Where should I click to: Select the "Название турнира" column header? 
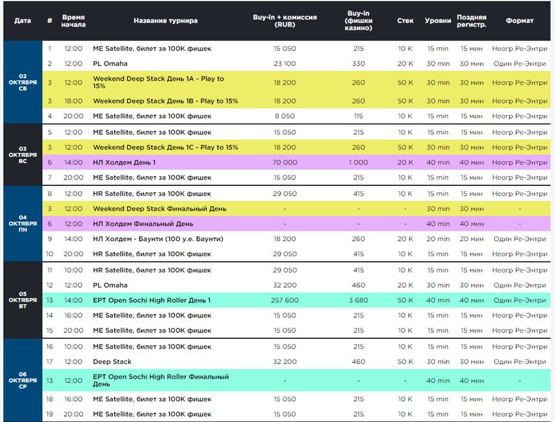coord(166,21)
